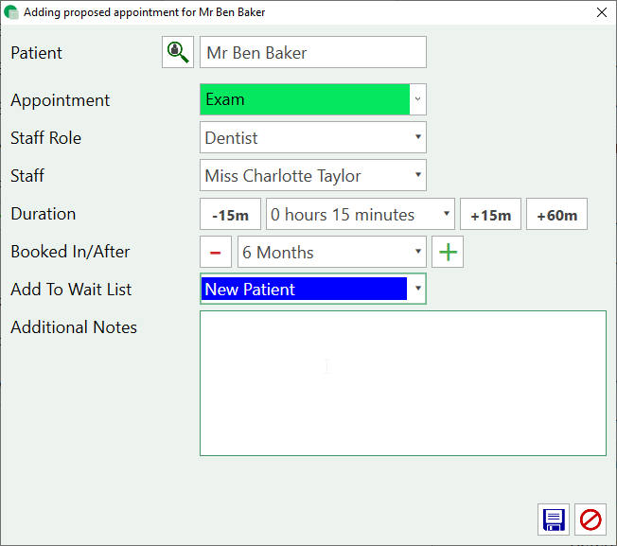
Task: Click the green plus booked-in icon
Action: 448,253
